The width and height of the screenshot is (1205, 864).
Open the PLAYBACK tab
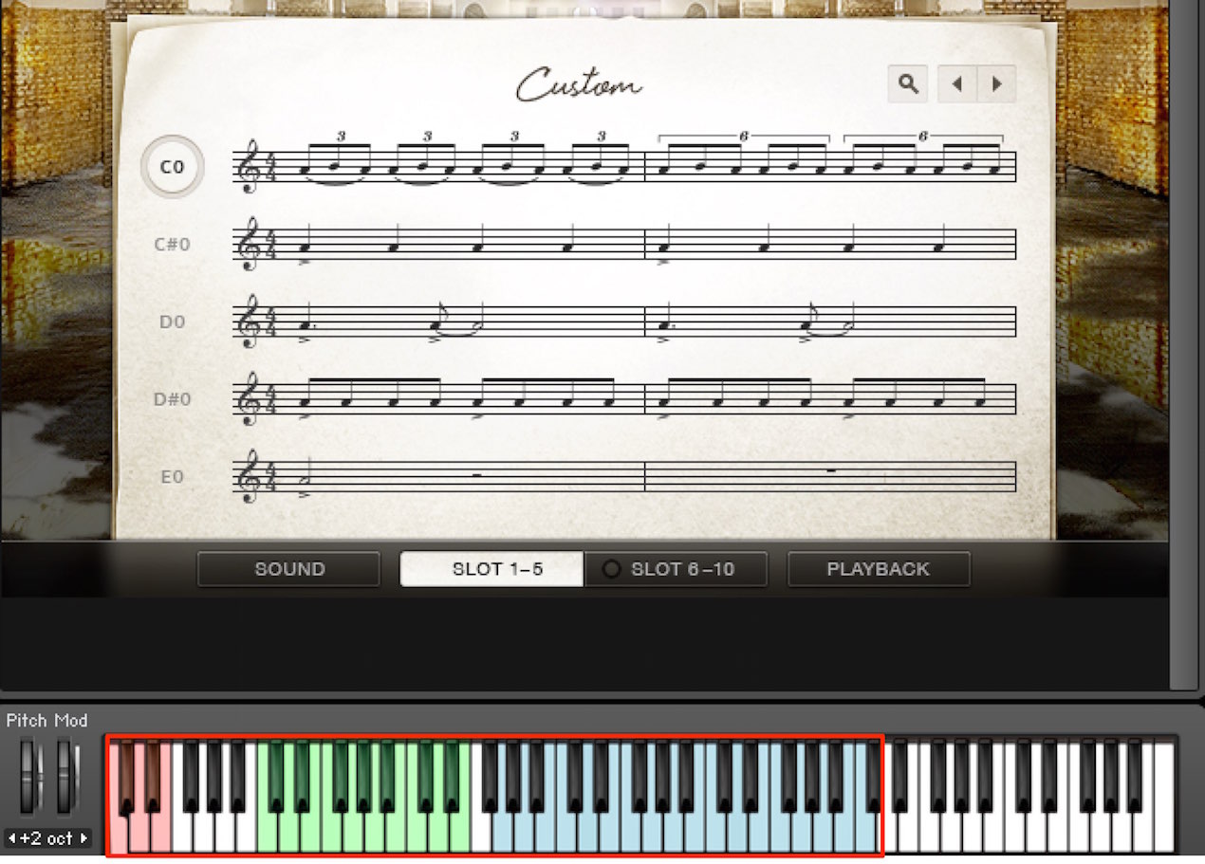[x=879, y=569]
